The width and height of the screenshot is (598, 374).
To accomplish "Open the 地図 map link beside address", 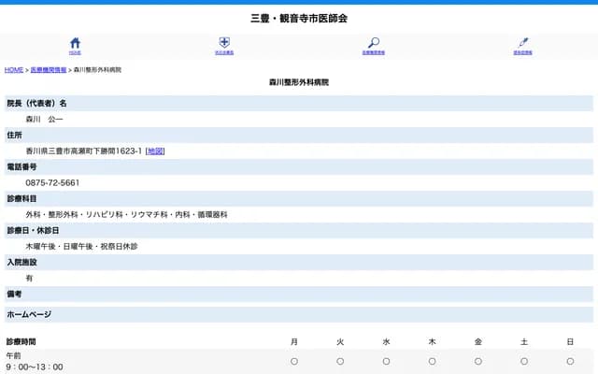I will click(155, 151).
